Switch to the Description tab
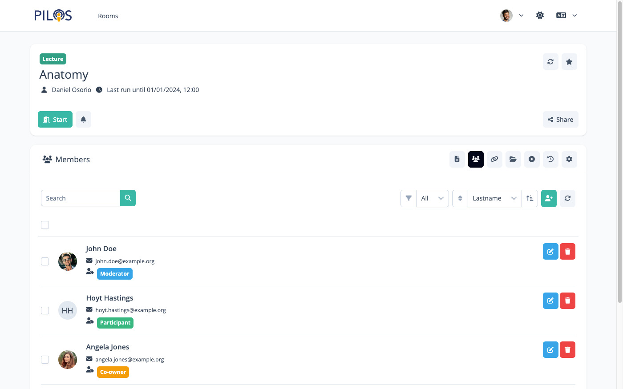This screenshot has width=623, height=389. pos(457,159)
